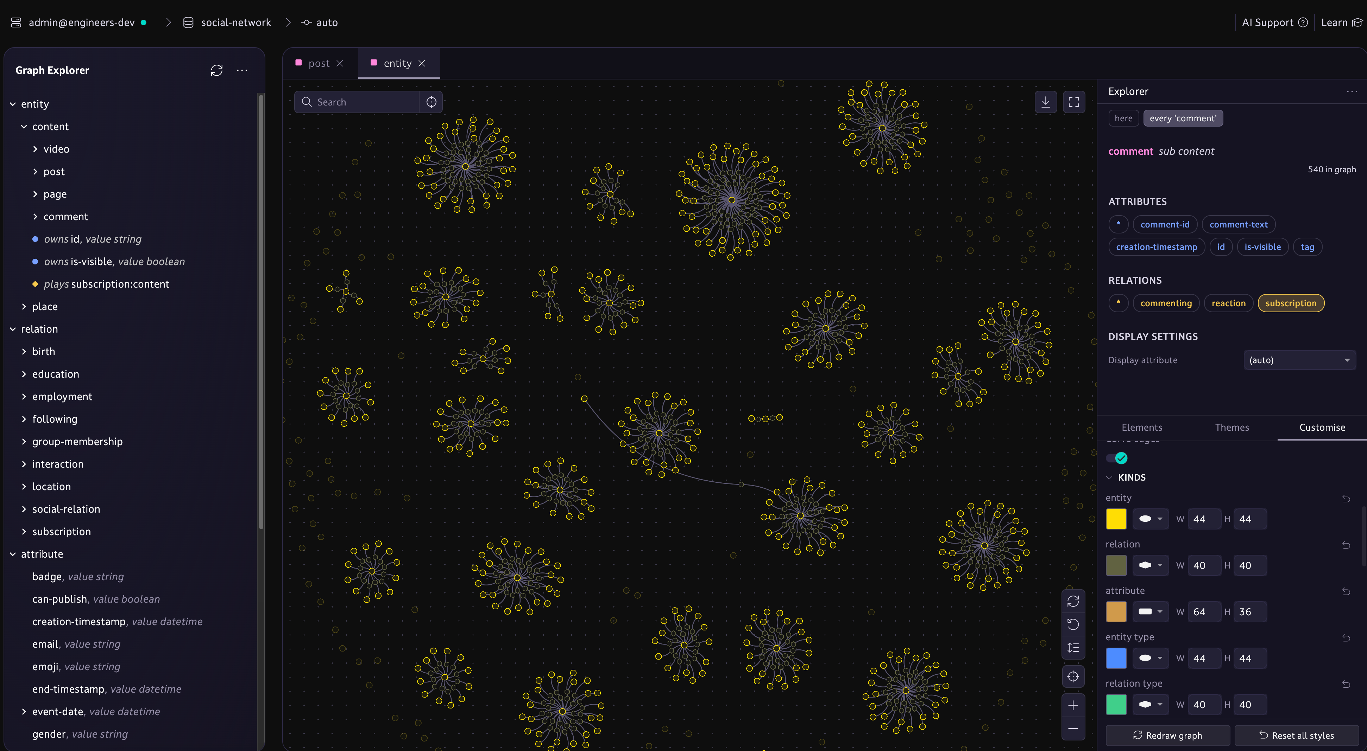
Task: Toggle the reaction relation chip
Action: point(1228,303)
